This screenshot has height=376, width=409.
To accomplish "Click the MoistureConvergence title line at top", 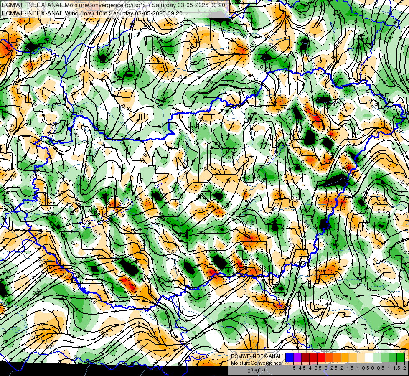I will (x=114, y=5).
